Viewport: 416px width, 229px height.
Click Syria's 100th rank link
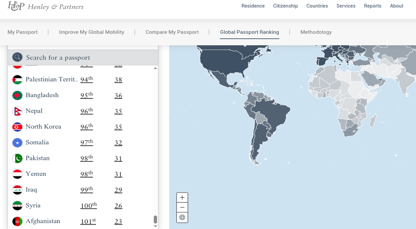click(x=89, y=205)
